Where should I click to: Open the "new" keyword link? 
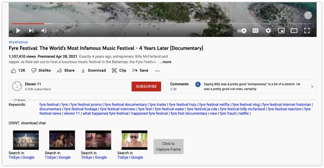(214, 113)
